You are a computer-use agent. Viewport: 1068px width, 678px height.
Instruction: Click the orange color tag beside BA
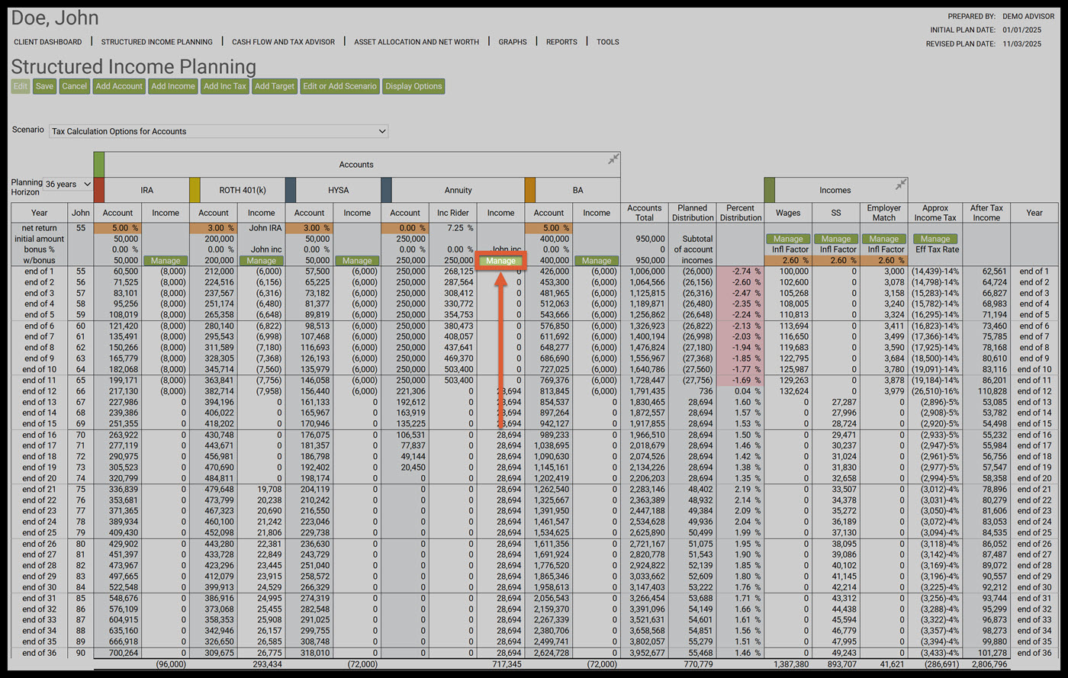pyautogui.click(x=530, y=190)
